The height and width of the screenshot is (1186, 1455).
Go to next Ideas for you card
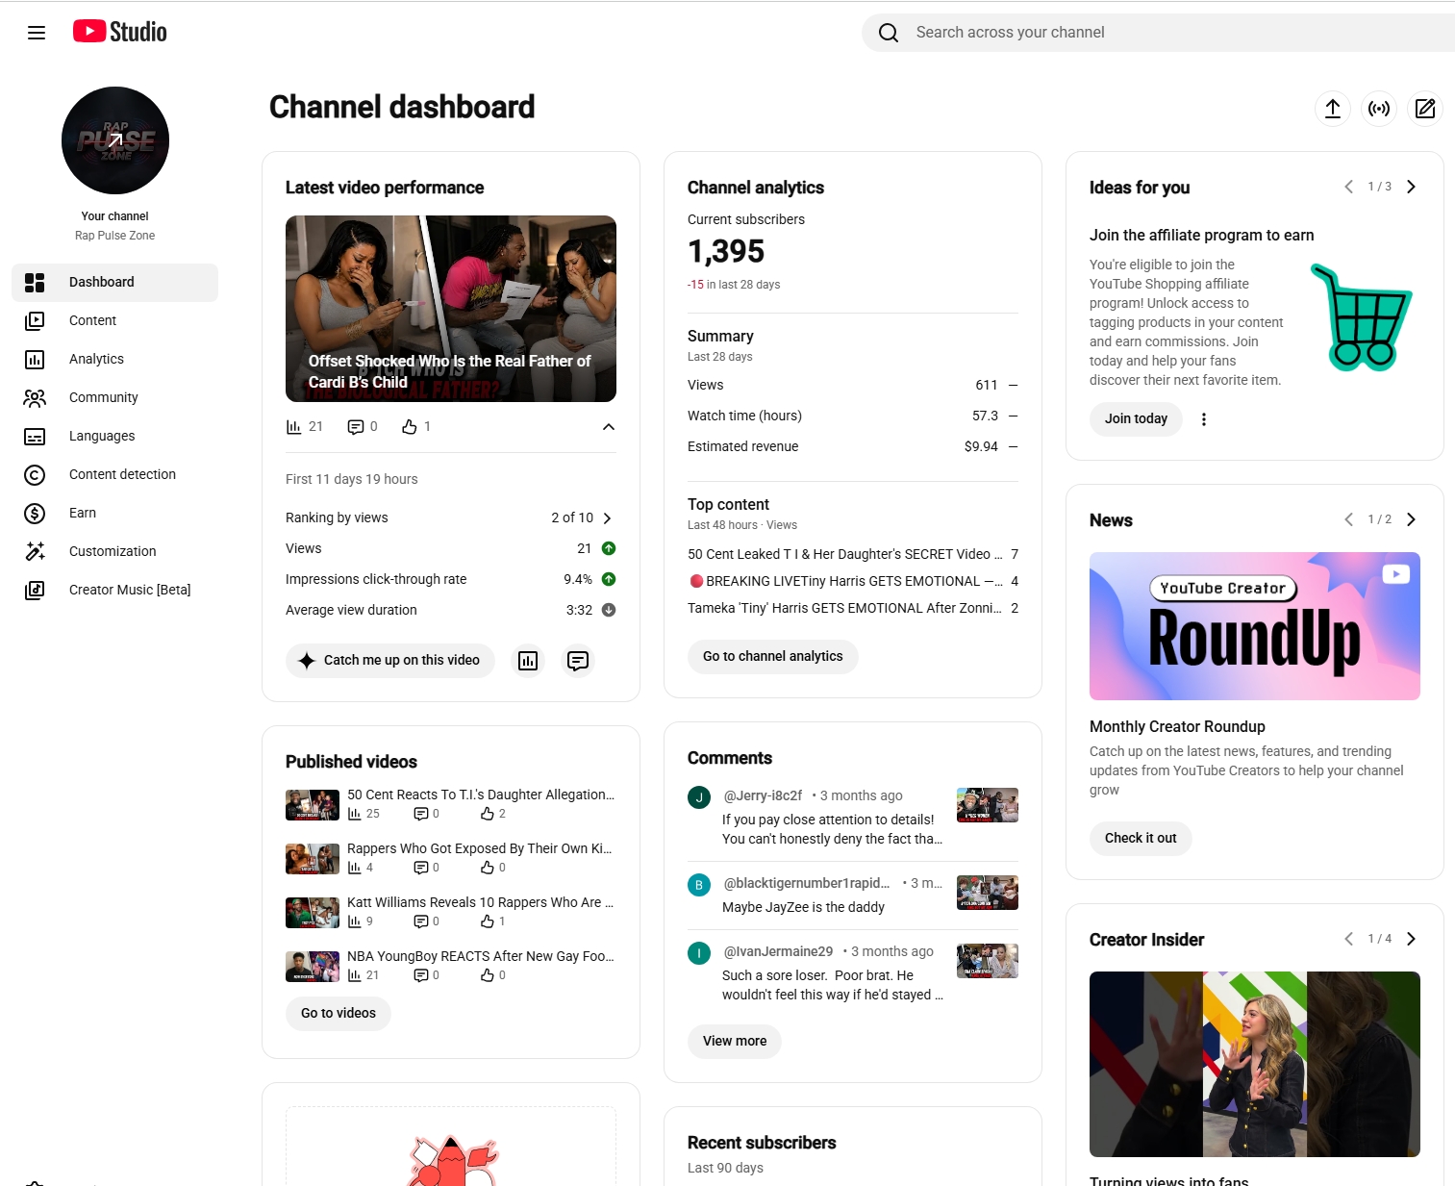pos(1411,187)
